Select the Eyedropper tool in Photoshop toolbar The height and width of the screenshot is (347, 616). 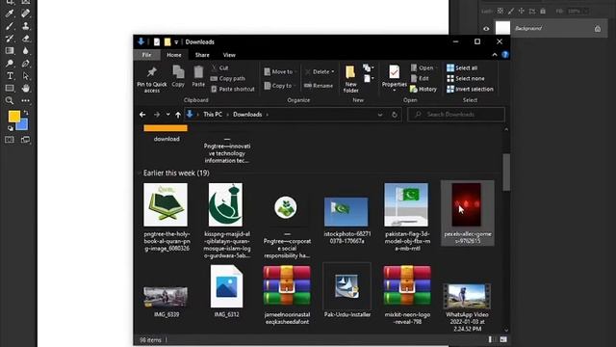(x=10, y=13)
